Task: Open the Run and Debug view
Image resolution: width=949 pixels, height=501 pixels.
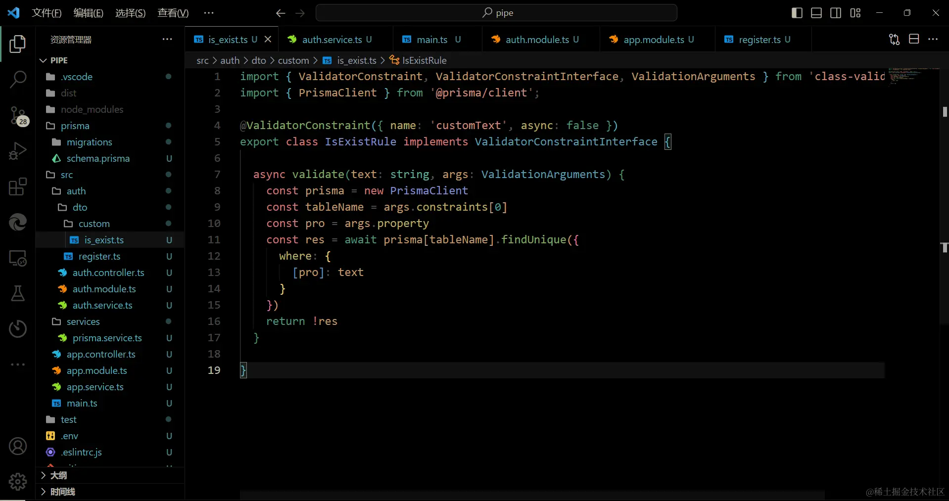Action: pyautogui.click(x=18, y=151)
